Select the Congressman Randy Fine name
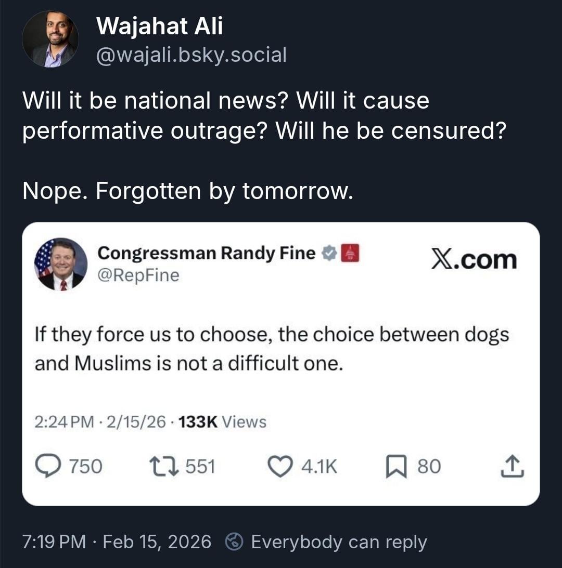The width and height of the screenshot is (562, 568). pyautogui.click(x=206, y=253)
